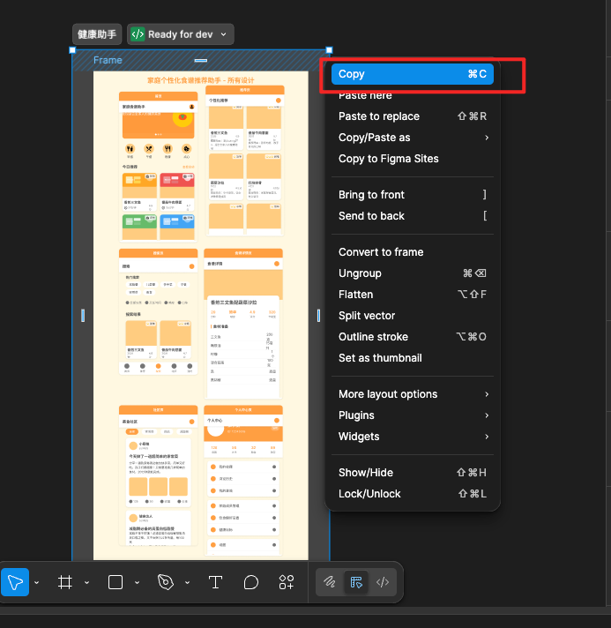Choose Bring to front
The height and width of the screenshot is (628, 611).
[413, 195]
